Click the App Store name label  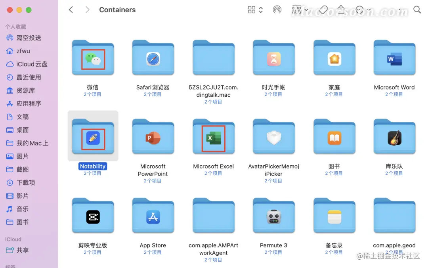tap(153, 245)
